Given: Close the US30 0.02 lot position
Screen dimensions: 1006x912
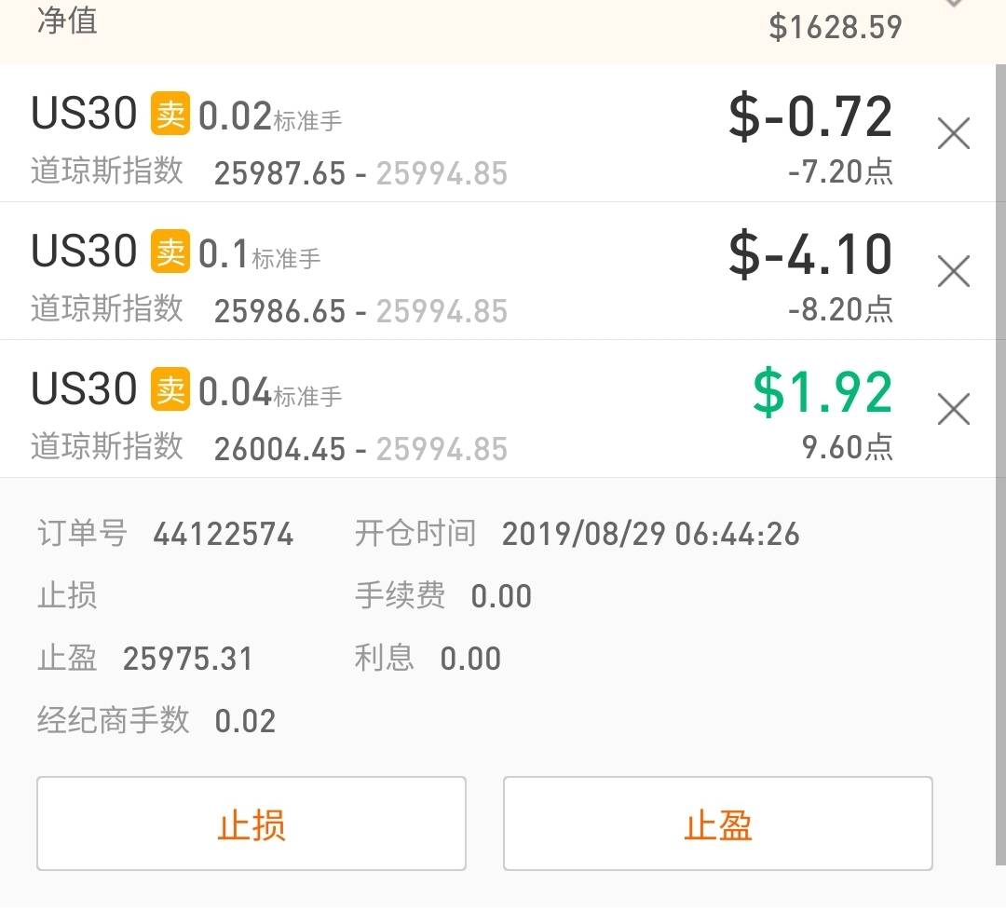Looking at the screenshot, I should (953, 135).
